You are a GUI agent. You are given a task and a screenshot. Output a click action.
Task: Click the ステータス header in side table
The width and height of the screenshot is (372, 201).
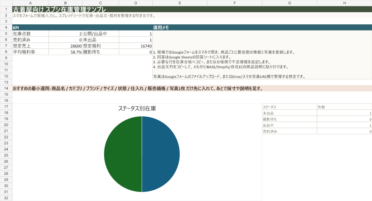pyautogui.click(x=290, y=107)
